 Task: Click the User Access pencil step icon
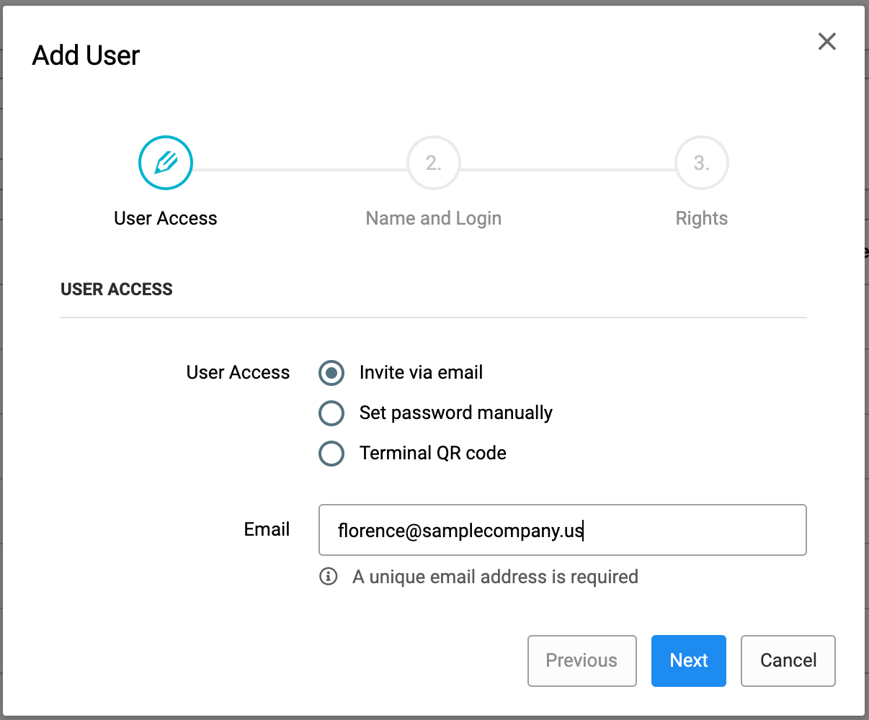[166, 163]
